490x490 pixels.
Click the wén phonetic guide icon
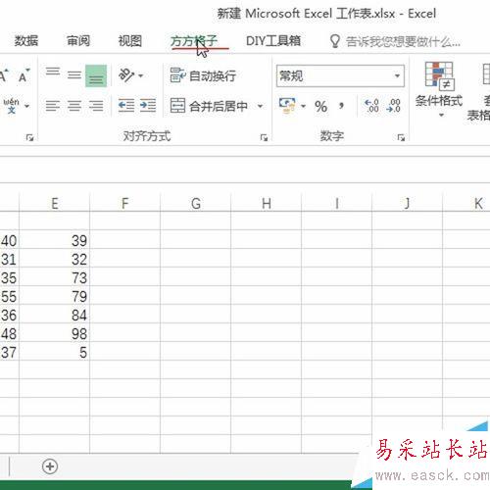tap(11, 106)
